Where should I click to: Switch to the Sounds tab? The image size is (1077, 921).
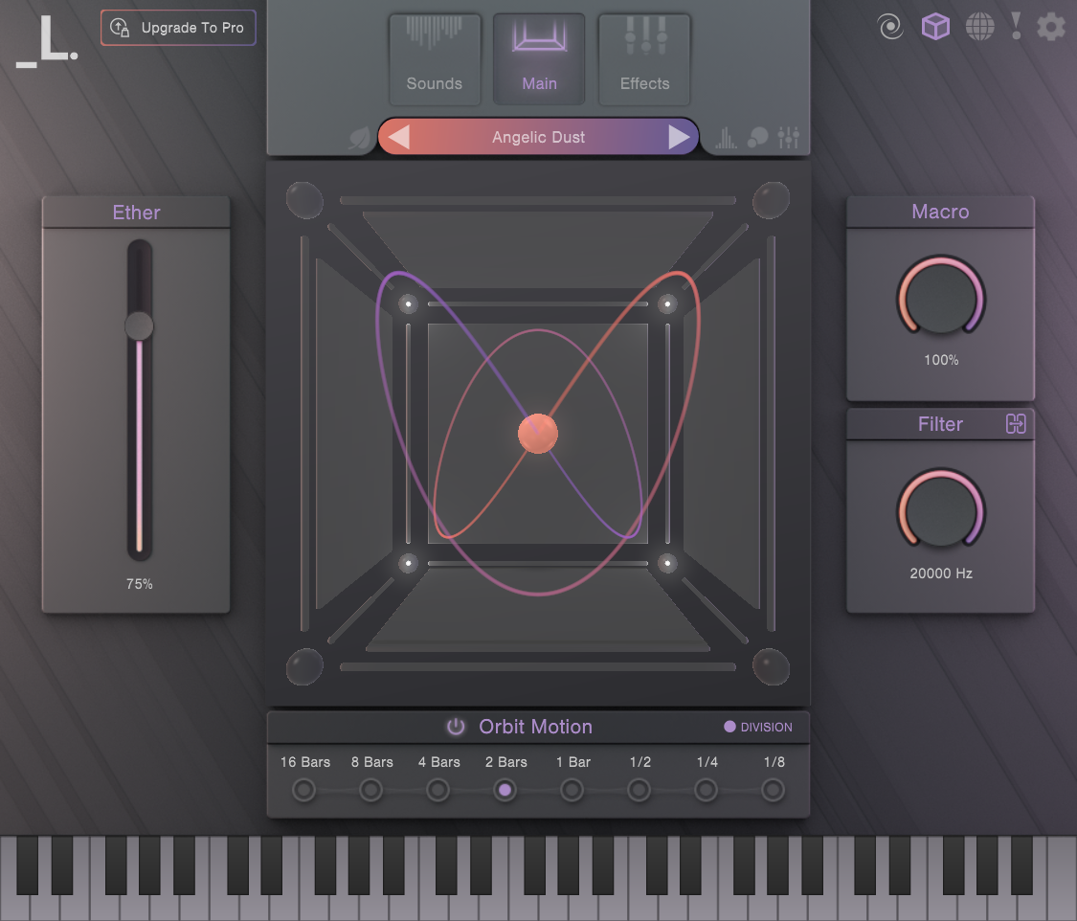435,59
